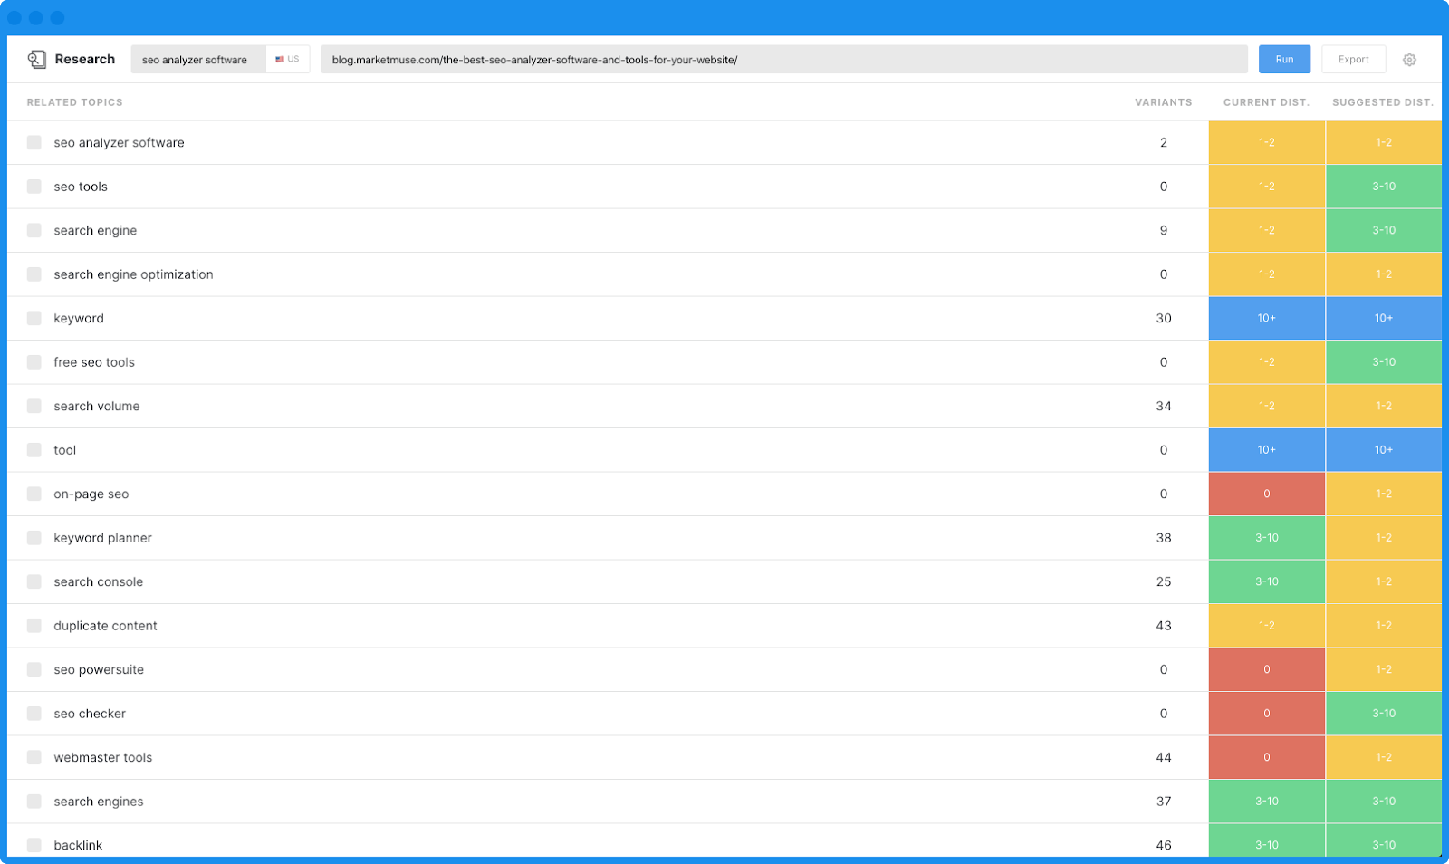This screenshot has height=864, width=1449.
Task: Click the on-page seo topic name
Action: pos(91,494)
